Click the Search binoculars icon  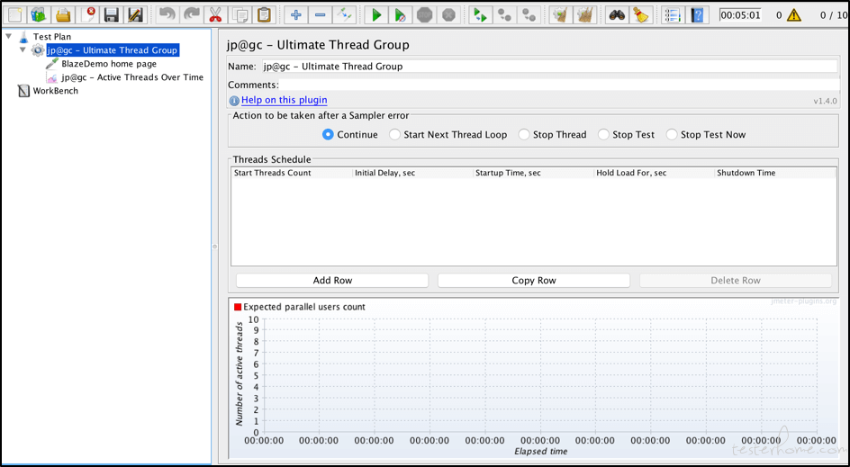(616, 15)
